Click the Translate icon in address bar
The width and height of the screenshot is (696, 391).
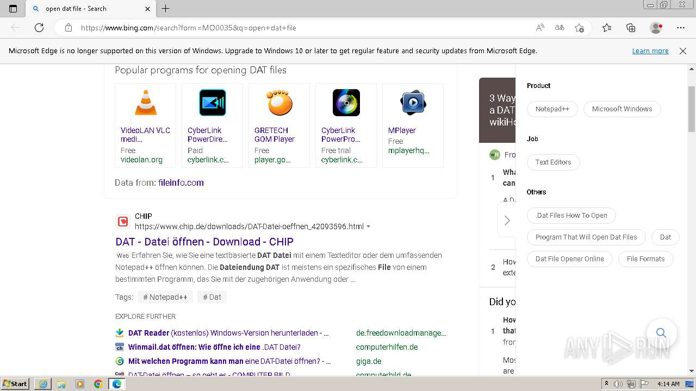[x=560, y=28]
